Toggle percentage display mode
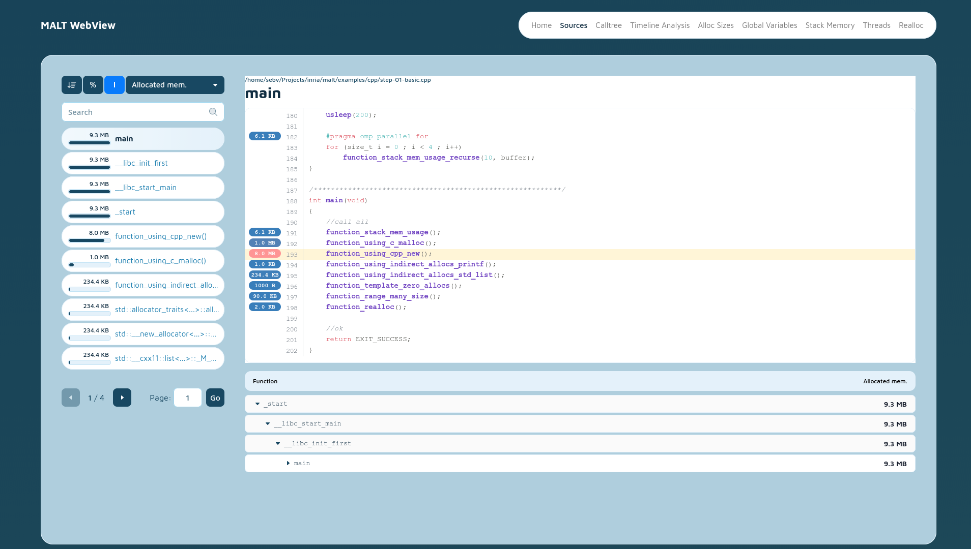 pos(93,85)
